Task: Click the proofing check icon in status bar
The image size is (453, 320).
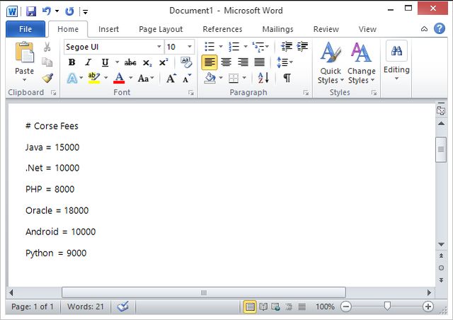Action: pyautogui.click(x=122, y=307)
